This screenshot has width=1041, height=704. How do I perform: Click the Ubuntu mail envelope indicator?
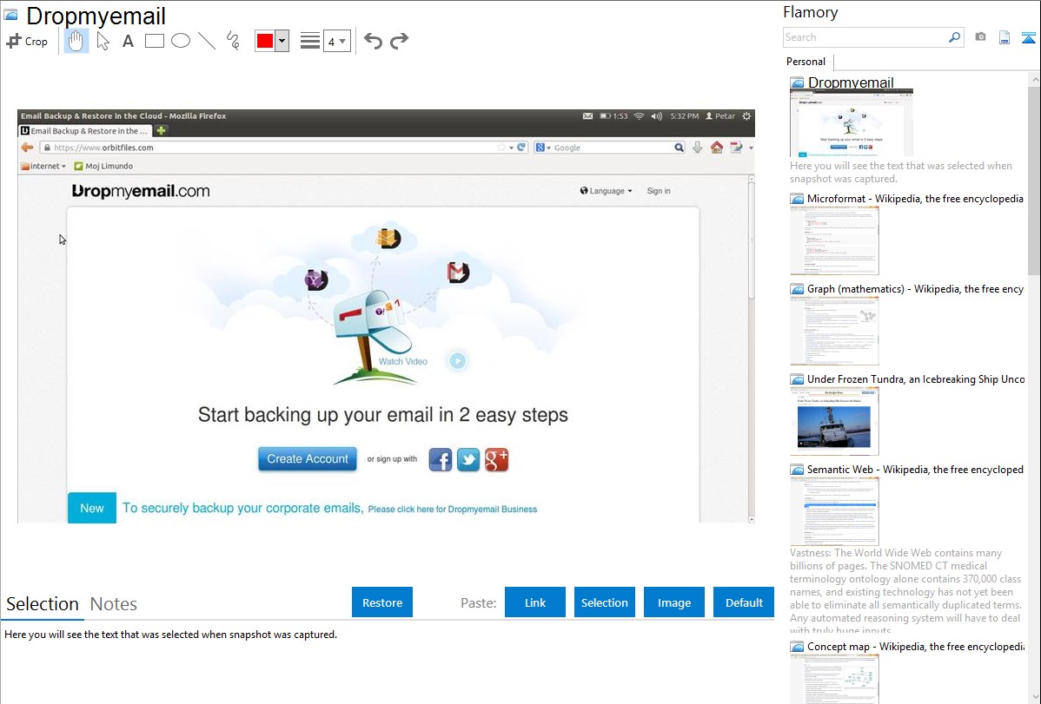click(x=587, y=116)
